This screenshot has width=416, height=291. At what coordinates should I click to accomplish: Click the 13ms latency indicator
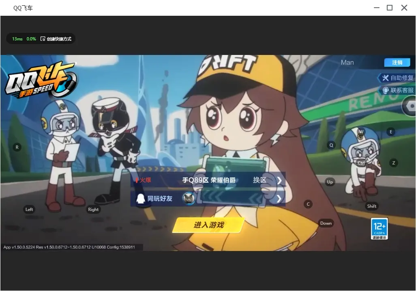pos(17,39)
